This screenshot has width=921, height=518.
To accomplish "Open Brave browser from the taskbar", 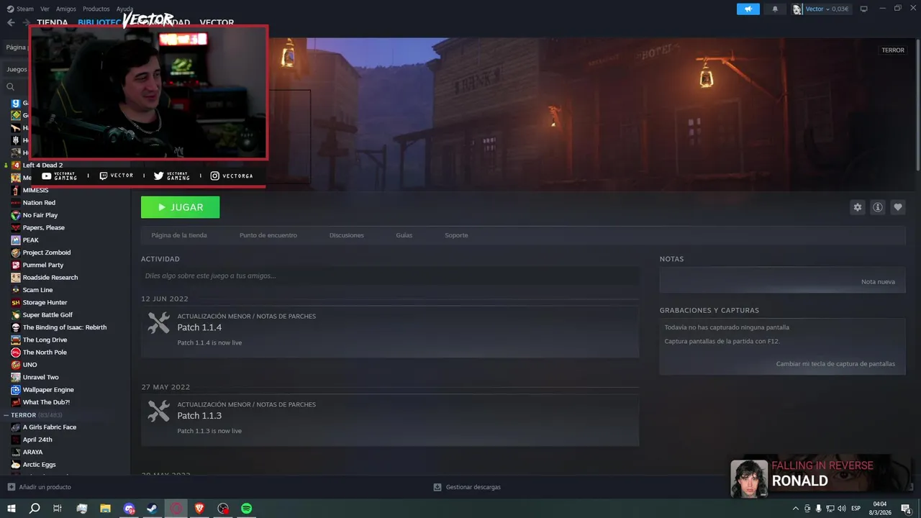I will point(199,508).
